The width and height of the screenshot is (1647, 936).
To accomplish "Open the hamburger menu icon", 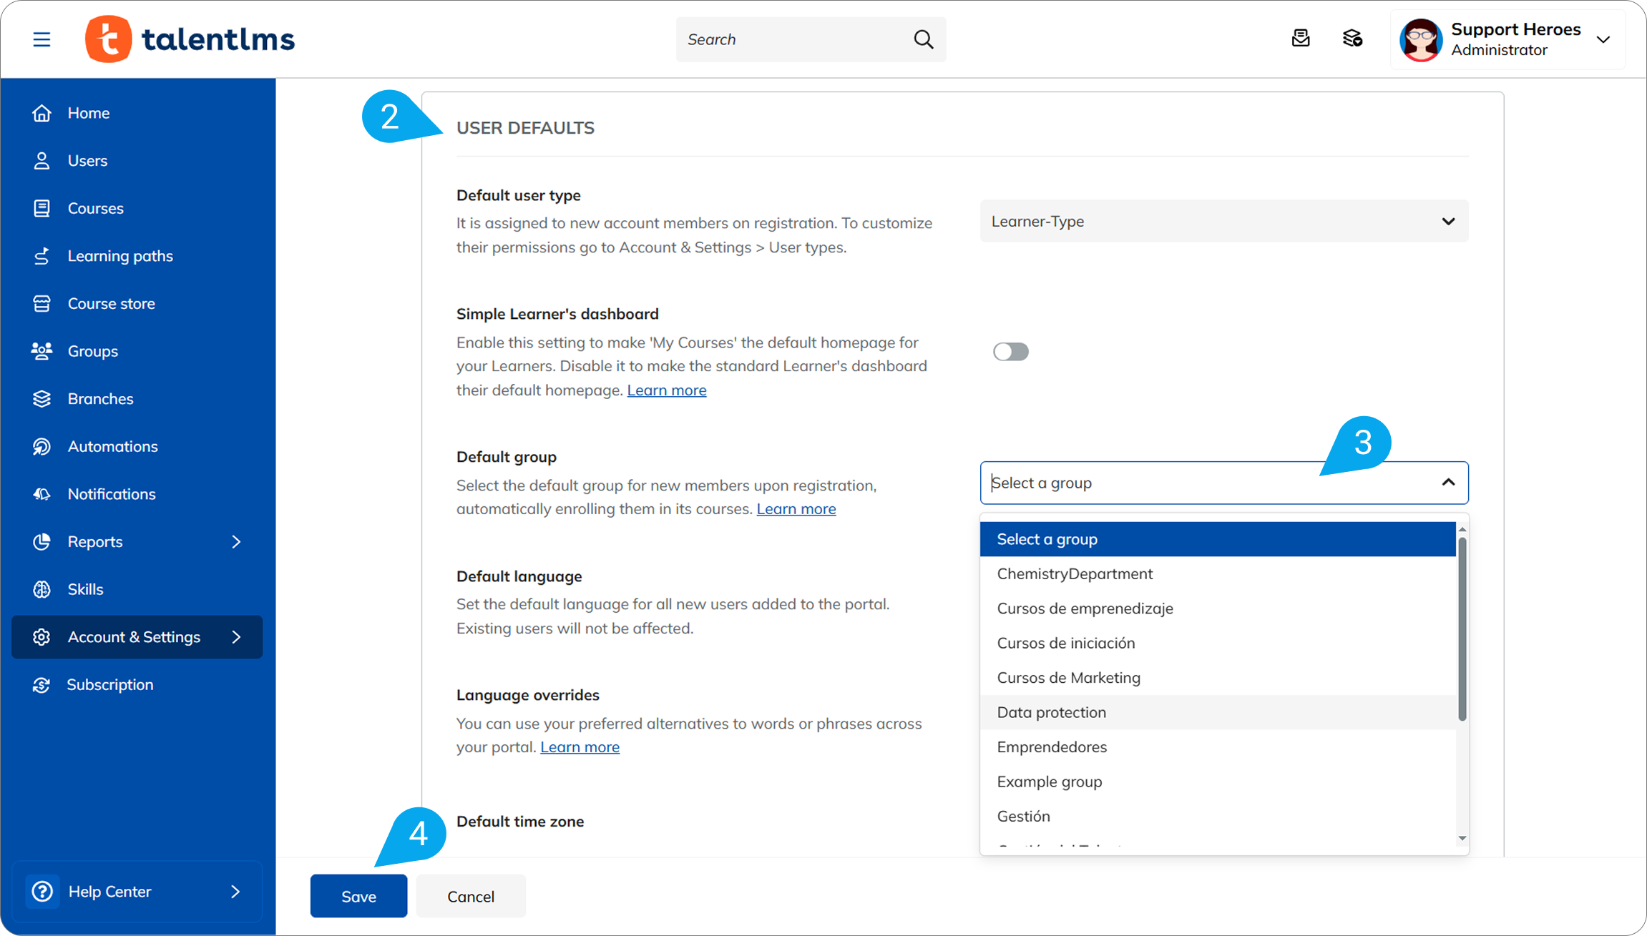I will click(41, 39).
